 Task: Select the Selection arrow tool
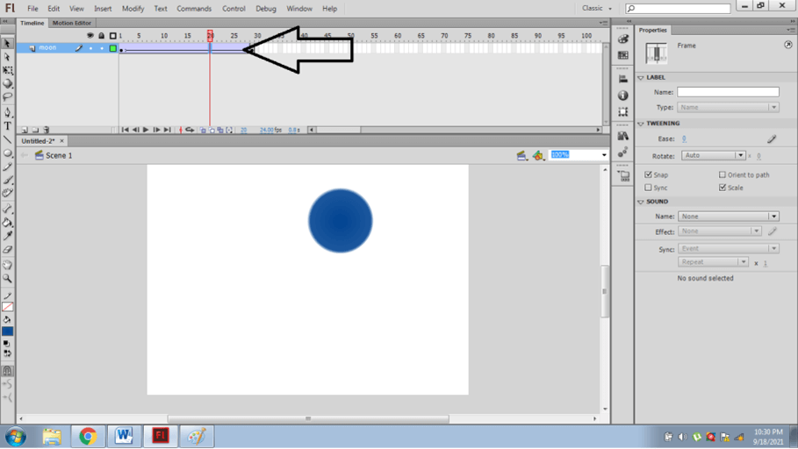[7, 44]
